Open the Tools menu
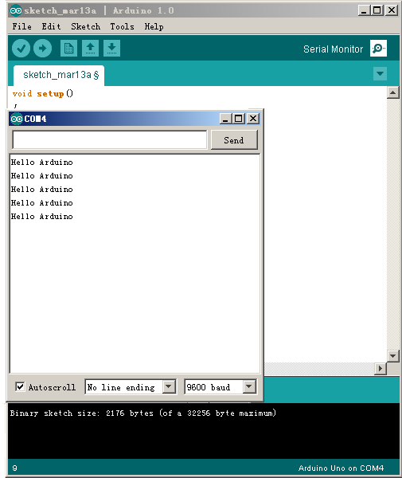402x478 pixels. click(122, 26)
